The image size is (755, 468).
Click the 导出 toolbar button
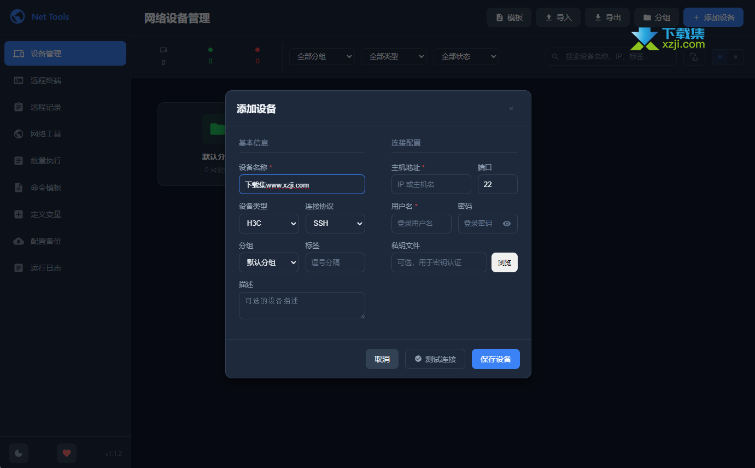point(607,17)
